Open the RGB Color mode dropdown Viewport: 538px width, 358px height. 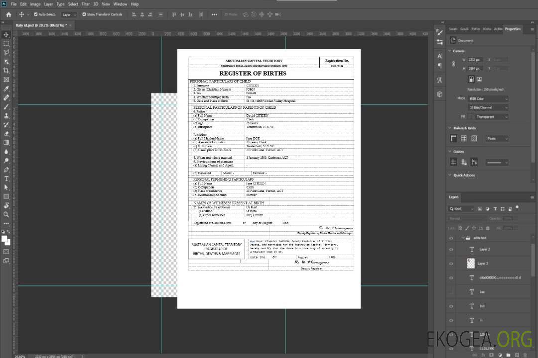coord(488,99)
